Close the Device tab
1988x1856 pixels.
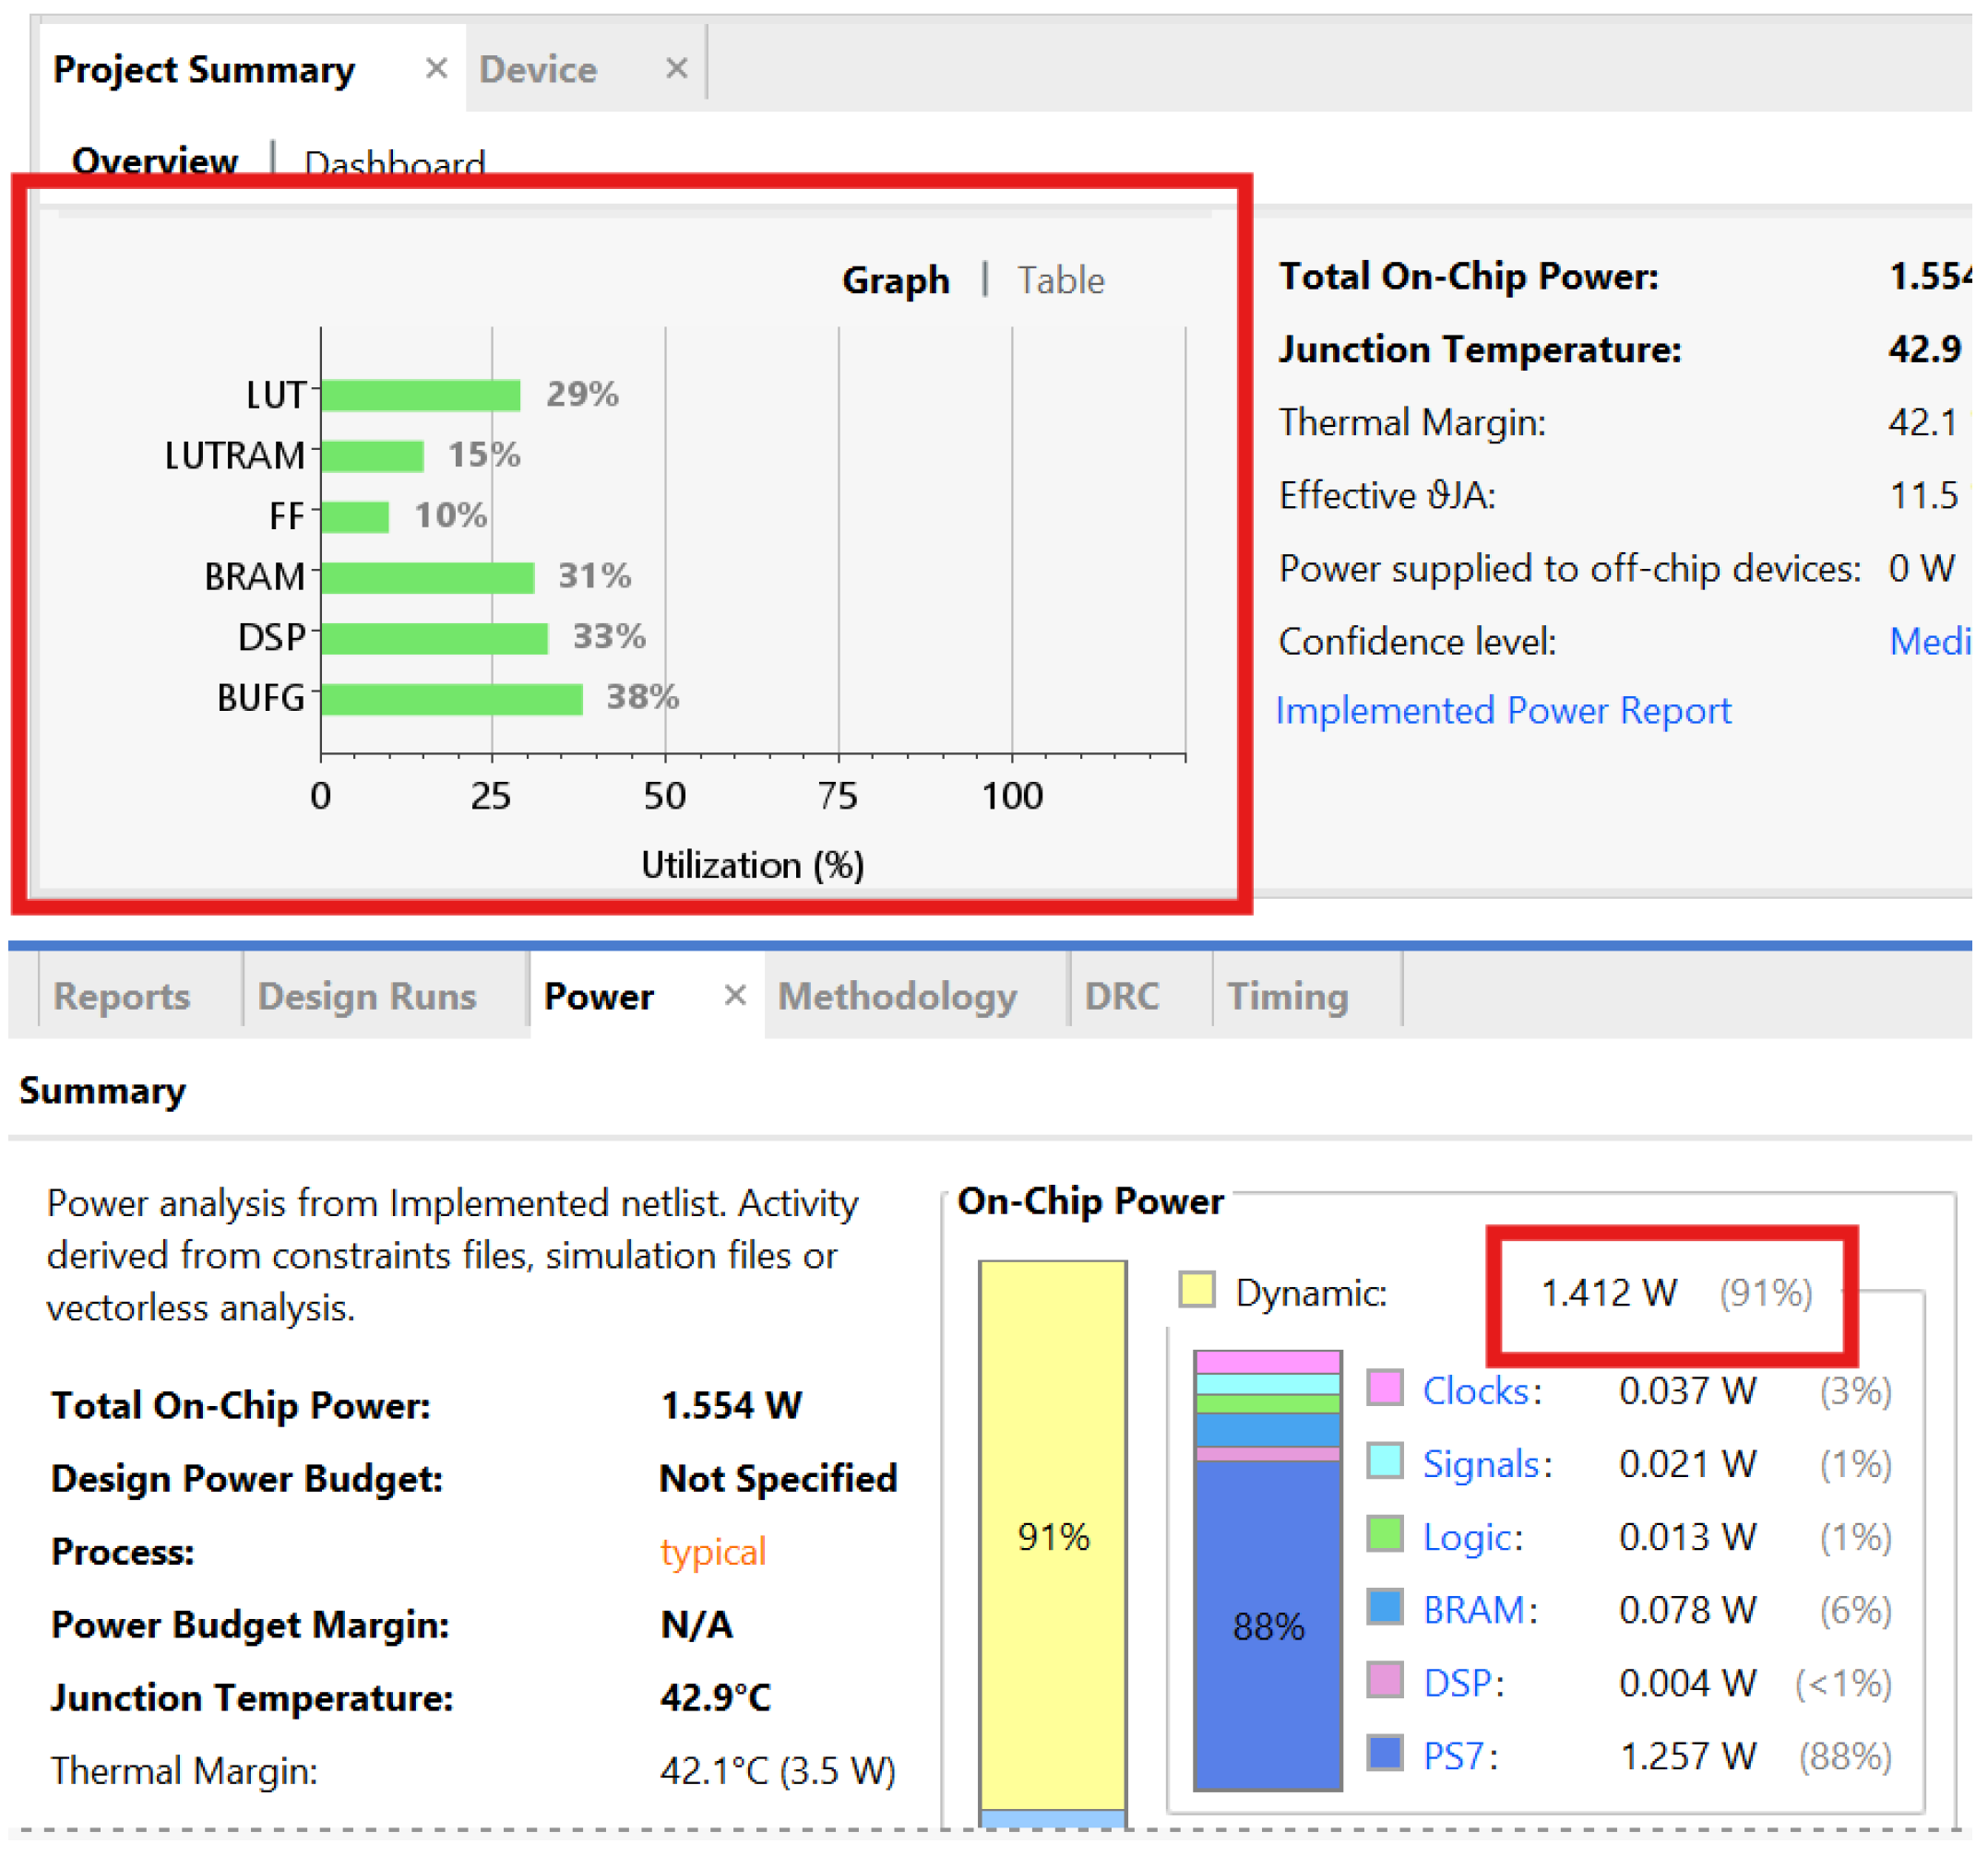677,69
